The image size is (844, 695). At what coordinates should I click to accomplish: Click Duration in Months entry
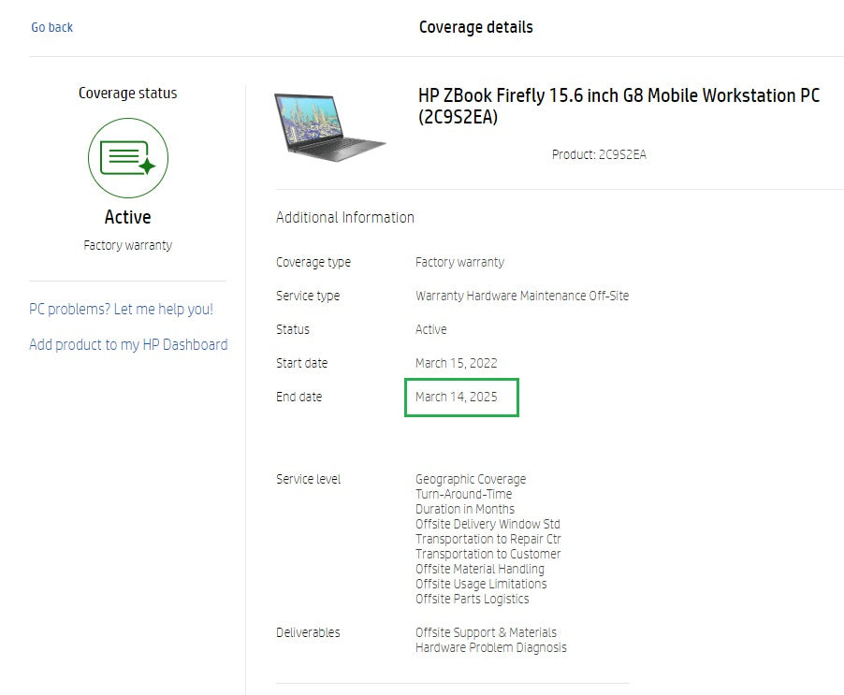tap(464, 509)
